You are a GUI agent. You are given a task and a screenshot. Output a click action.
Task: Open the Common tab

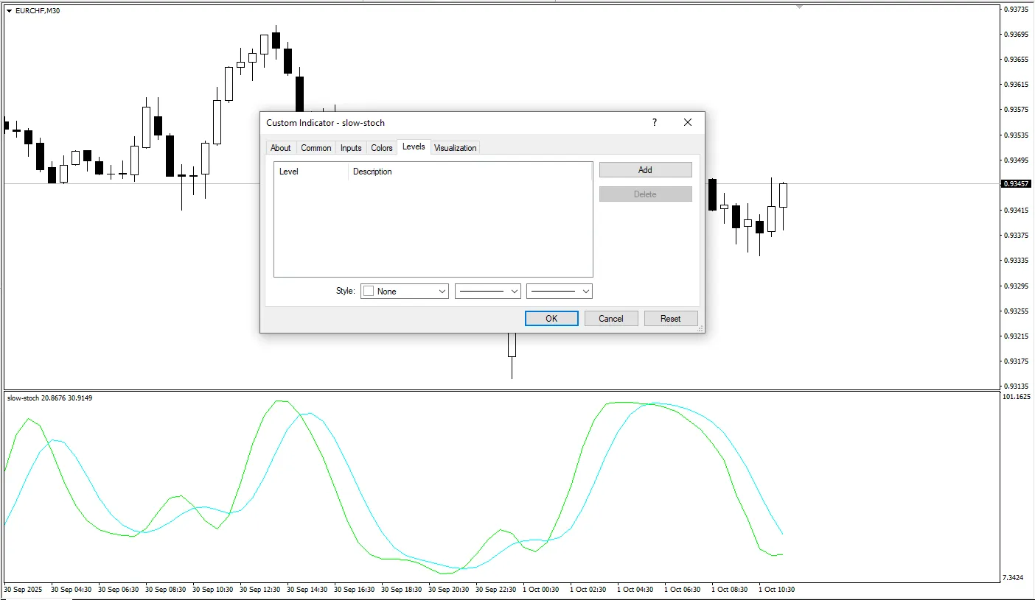(316, 148)
